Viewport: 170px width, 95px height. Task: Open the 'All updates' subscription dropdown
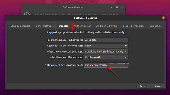106,40
